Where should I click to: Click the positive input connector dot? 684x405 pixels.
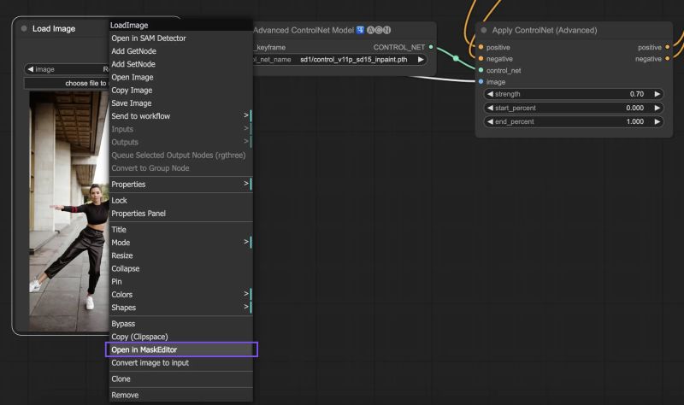pos(481,47)
